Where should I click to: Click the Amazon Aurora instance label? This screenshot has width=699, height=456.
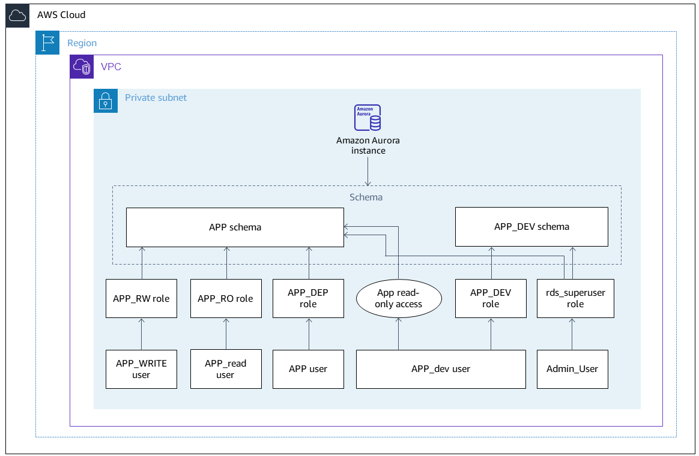(368, 145)
